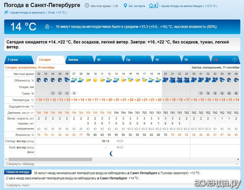The image size is (244, 190).
Task: Click the cloudiness icon for hour 07 today
Action: [x=74, y=80]
